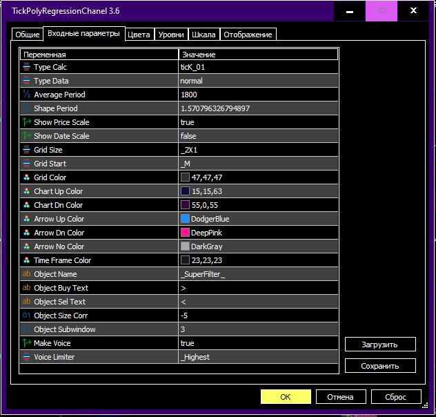Click the Отмена button
436x417 pixels.
pos(340,397)
